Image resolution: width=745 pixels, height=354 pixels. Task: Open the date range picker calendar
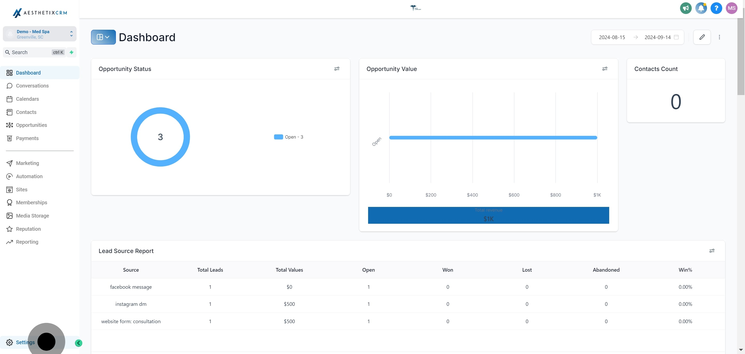(x=676, y=37)
